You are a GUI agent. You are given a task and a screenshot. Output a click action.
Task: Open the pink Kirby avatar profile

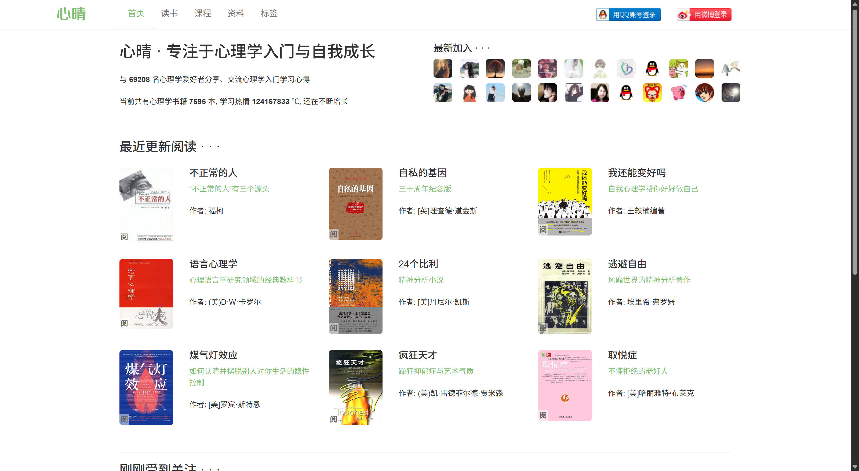coord(678,93)
